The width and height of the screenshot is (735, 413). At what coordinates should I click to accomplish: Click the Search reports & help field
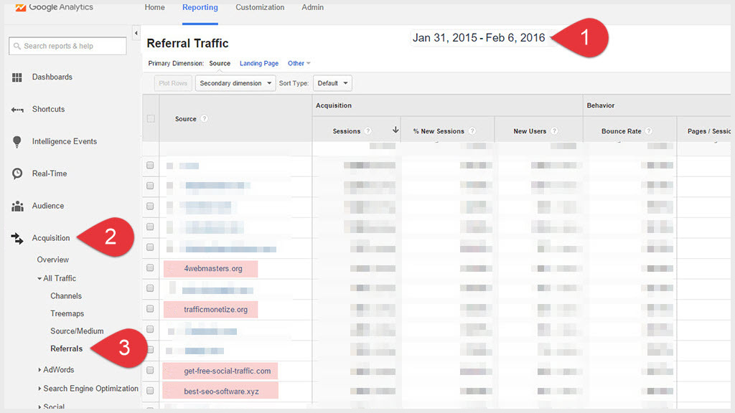pyautogui.click(x=67, y=46)
